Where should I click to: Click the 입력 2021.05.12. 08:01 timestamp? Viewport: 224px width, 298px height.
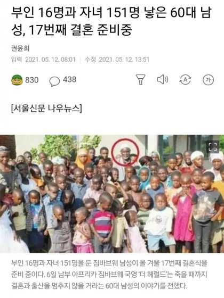tap(43, 60)
